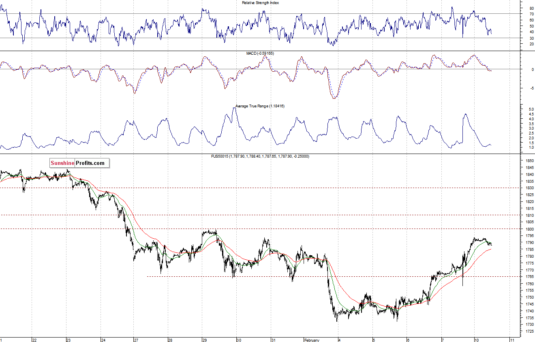Click Average True Range scale value 4.5
Screen dimensions: 535x342
point(531,114)
